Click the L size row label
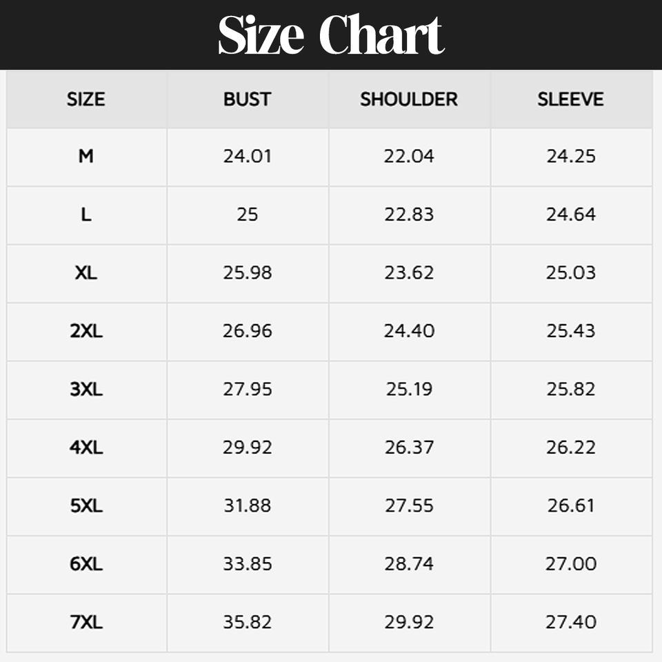Image resolution: width=662 pixels, height=662 pixels. pos(86,214)
